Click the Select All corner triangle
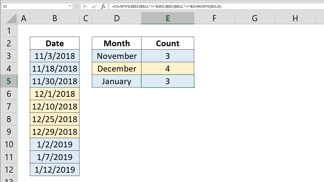 pyautogui.click(x=11, y=18)
